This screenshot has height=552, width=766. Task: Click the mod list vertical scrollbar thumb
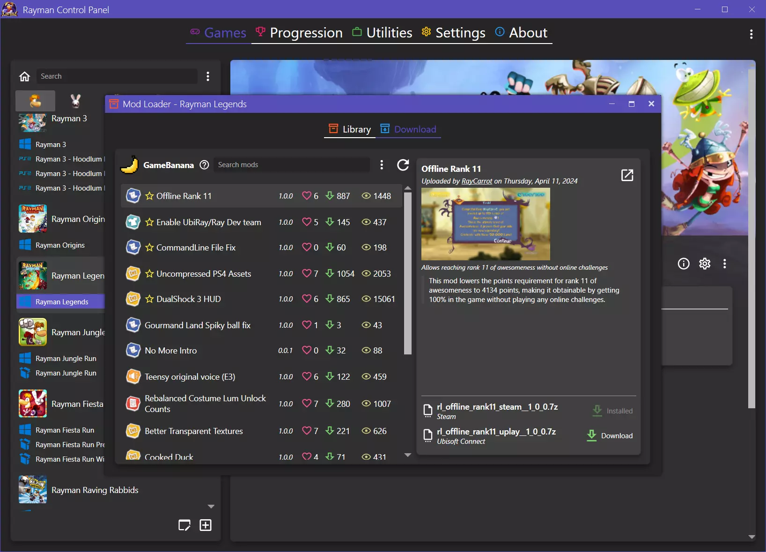pyautogui.click(x=408, y=273)
